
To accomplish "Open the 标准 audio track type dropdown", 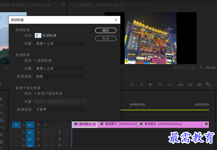I will (61, 77).
